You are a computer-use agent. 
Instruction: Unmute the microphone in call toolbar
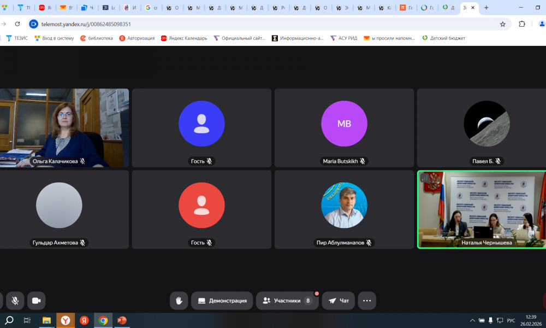(x=15, y=301)
